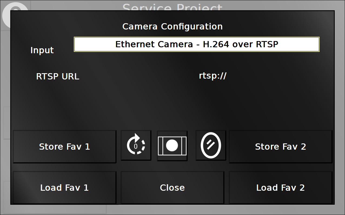Click the dimmed "Service Project" heading behind dialog
Screen dimensions: 345x215
click(172, 6)
